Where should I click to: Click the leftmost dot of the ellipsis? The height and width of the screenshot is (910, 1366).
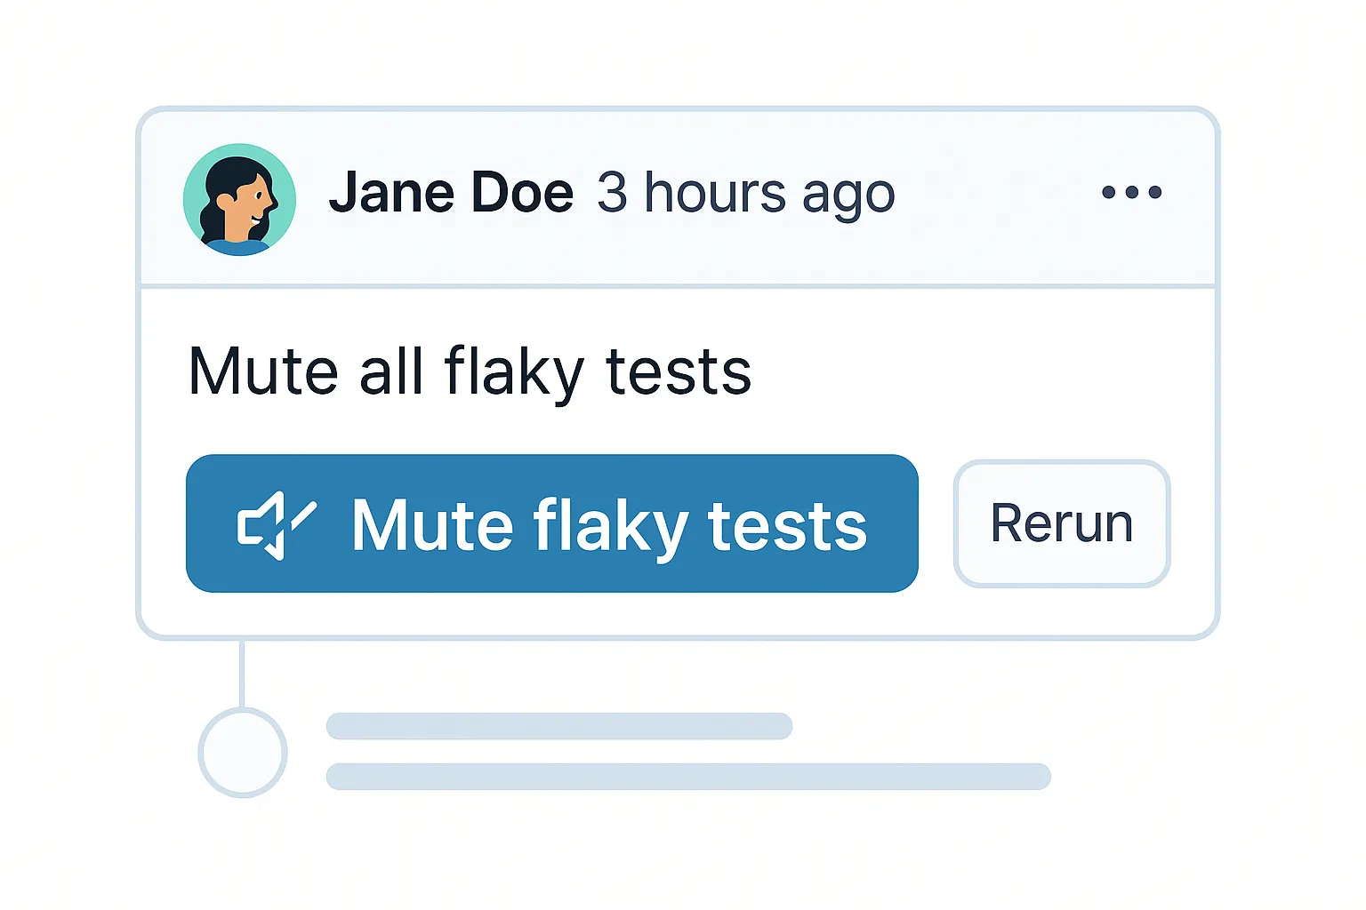pyautogui.click(x=1108, y=192)
